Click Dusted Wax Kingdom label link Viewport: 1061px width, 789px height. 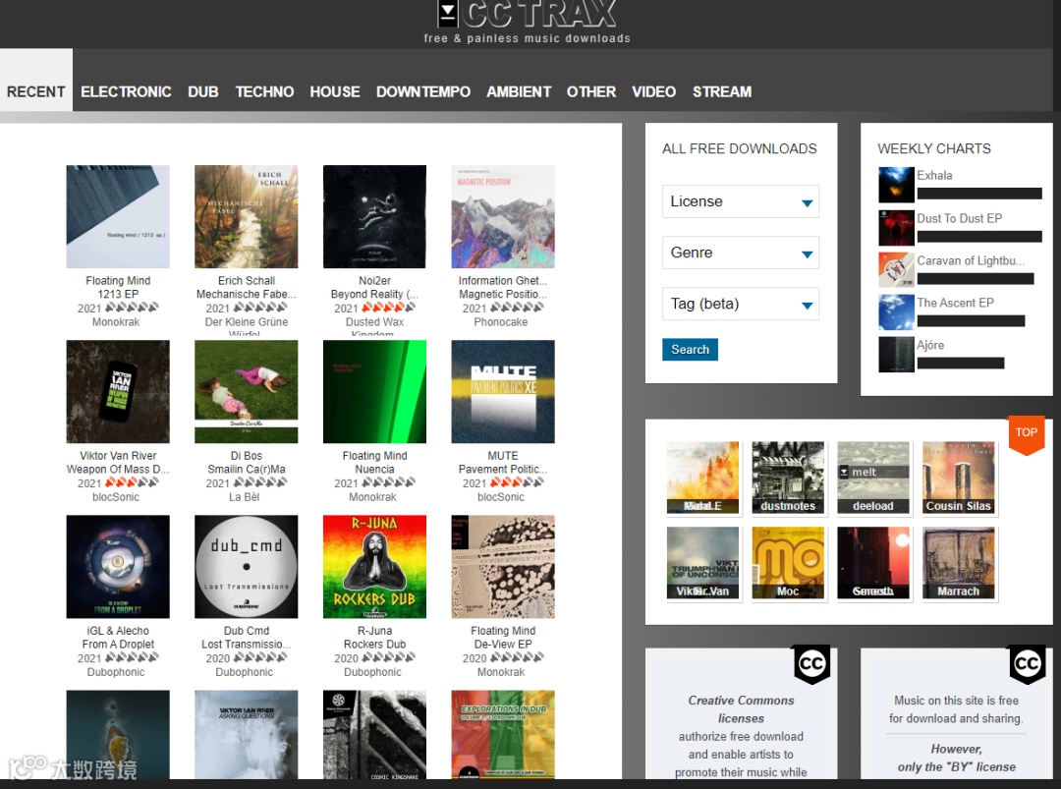click(374, 326)
